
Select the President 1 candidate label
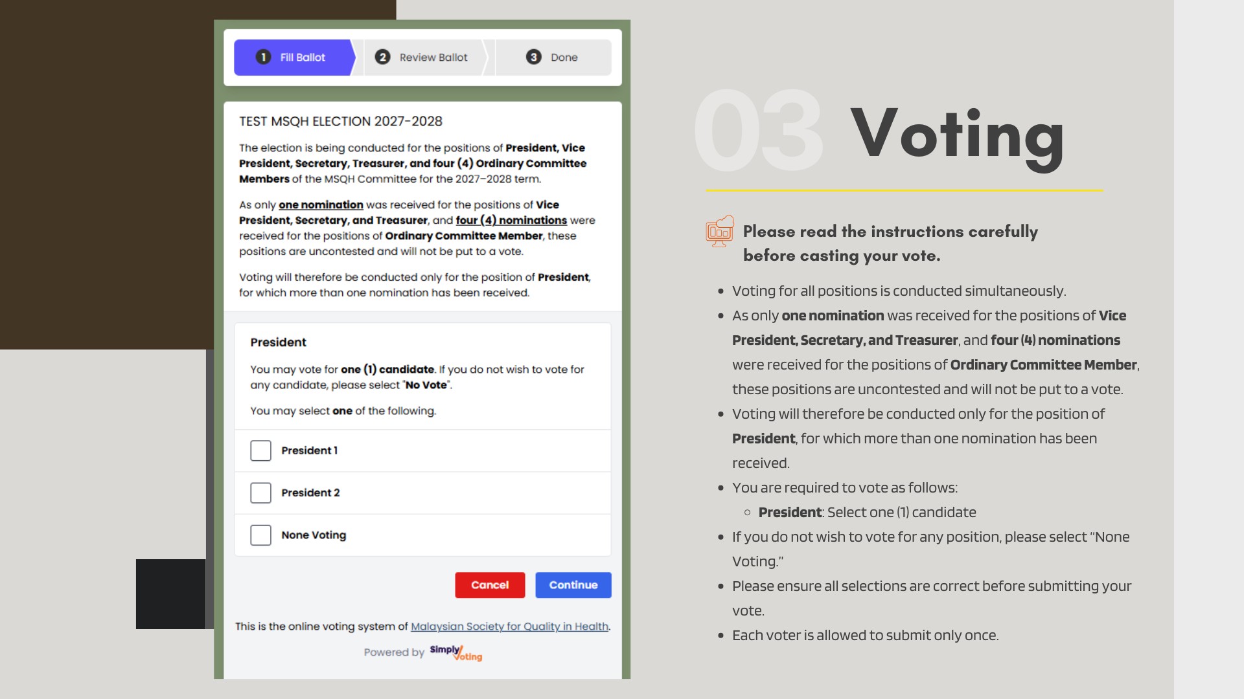(x=310, y=450)
